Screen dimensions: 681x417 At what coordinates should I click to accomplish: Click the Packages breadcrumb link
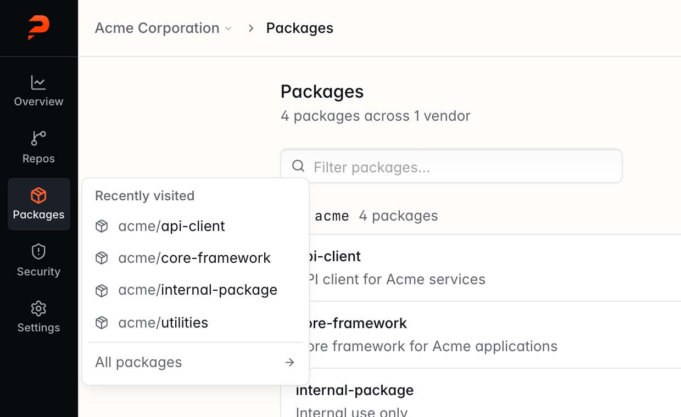[x=300, y=28]
